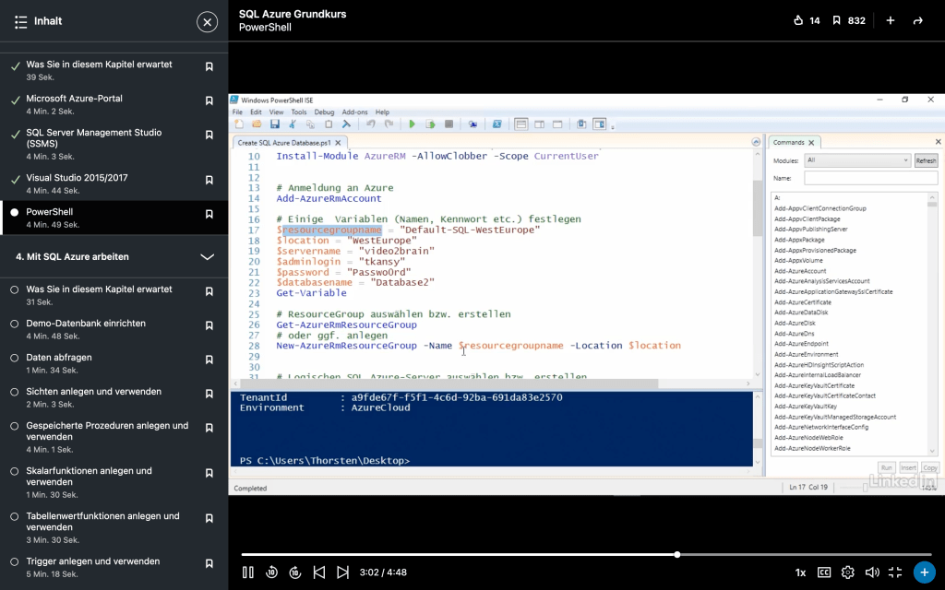Viewport: 945px width, 590px height.
Task: Close the Inhalt sidebar panel
Action: click(208, 21)
